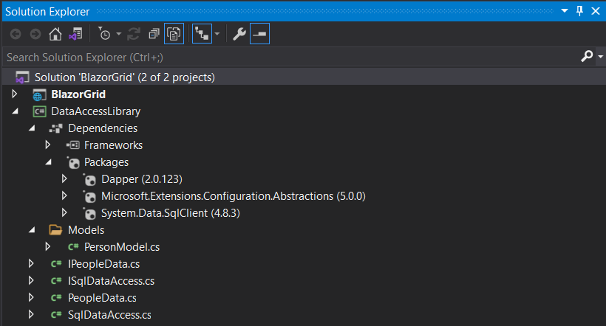Open PersonModel.cs file
Viewport: 606px width, 326px height.
point(122,247)
